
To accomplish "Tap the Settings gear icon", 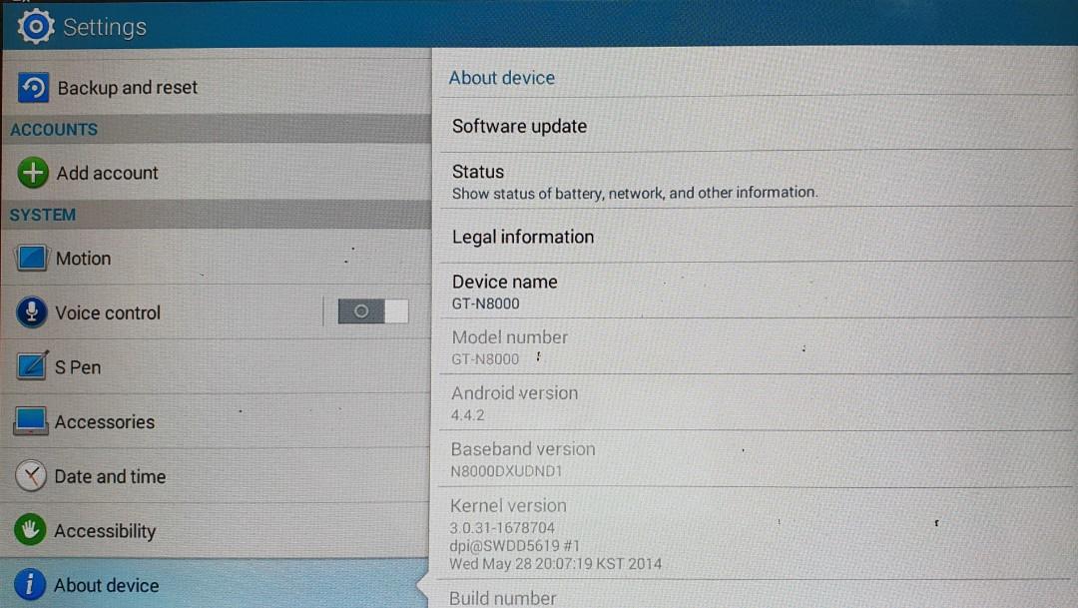I will [x=36, y=26].
